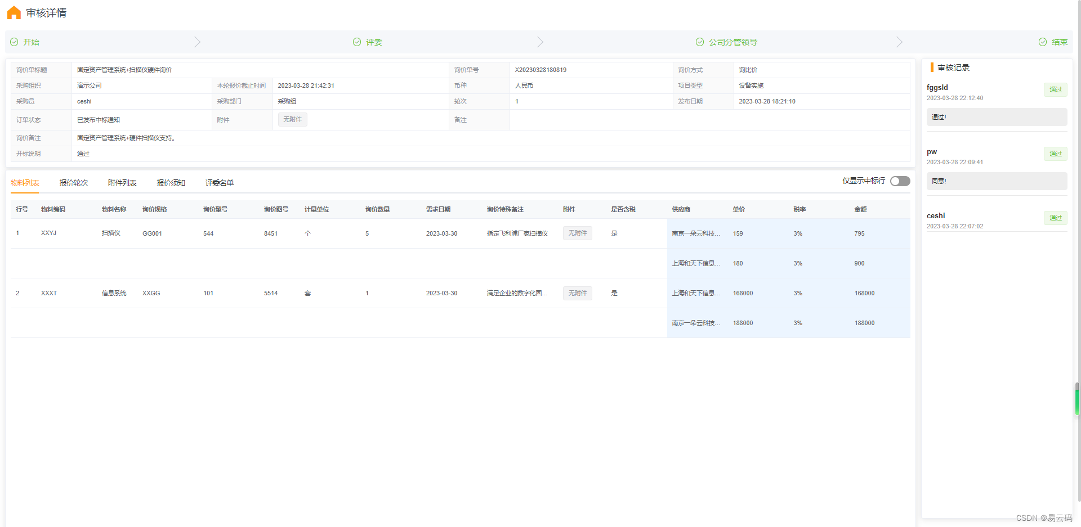Click the amount 188000 cell
This screenshot has height=527, width=1081.
click(x=864, y=323)
